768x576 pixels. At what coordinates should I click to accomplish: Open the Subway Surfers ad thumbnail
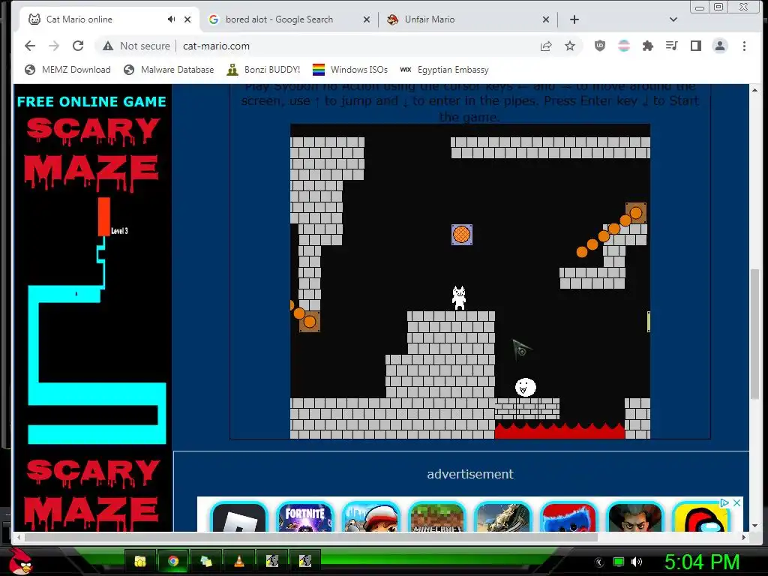pyautogui.click(x=370, y=517)
